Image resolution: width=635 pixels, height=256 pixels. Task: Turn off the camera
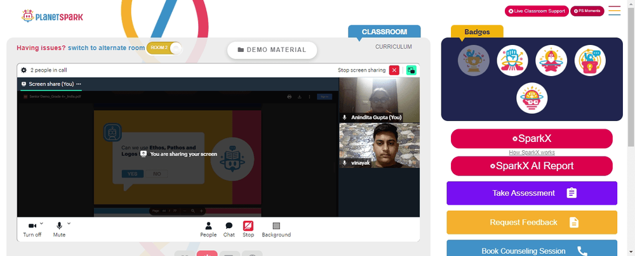32,229
